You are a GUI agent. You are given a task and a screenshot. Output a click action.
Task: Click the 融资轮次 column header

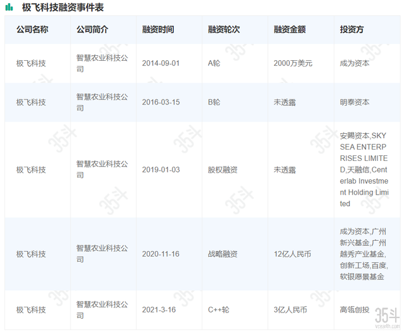(x=224, y=30)
